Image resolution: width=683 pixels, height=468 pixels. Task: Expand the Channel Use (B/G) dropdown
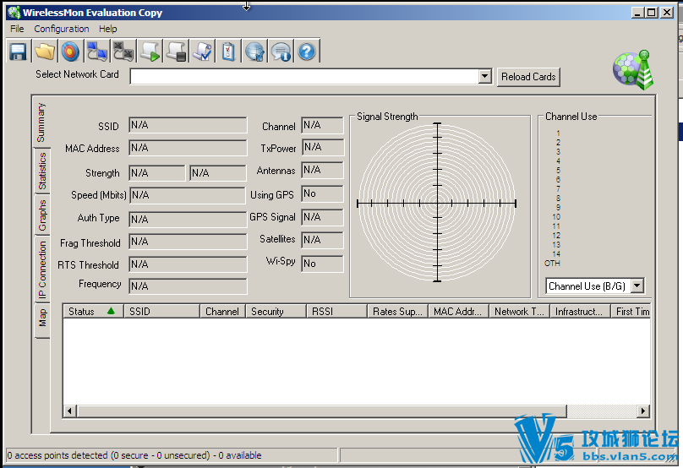click(637, 286)
